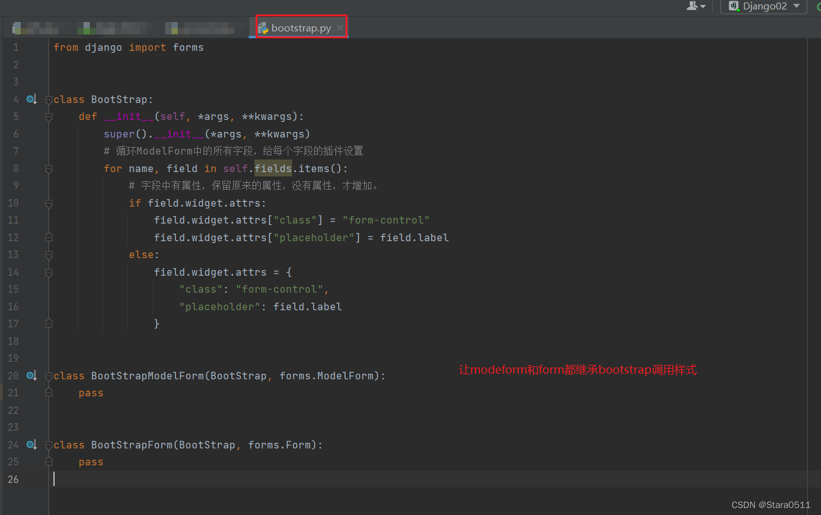The height and width of the screenshot is (515, 821).
Task: Fold the if field.widget.attrs block
Action: tap(49, 203)
